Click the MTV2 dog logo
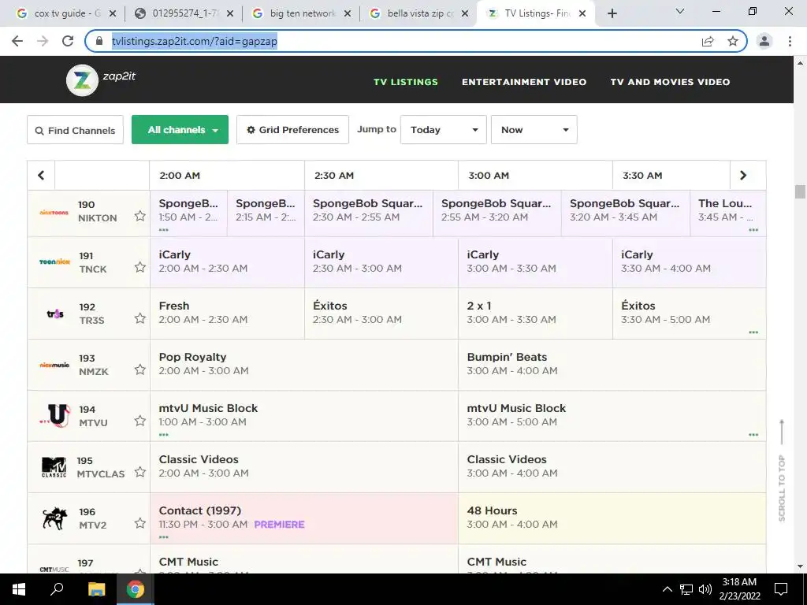The image size is (807, 605). coord(55,518)
